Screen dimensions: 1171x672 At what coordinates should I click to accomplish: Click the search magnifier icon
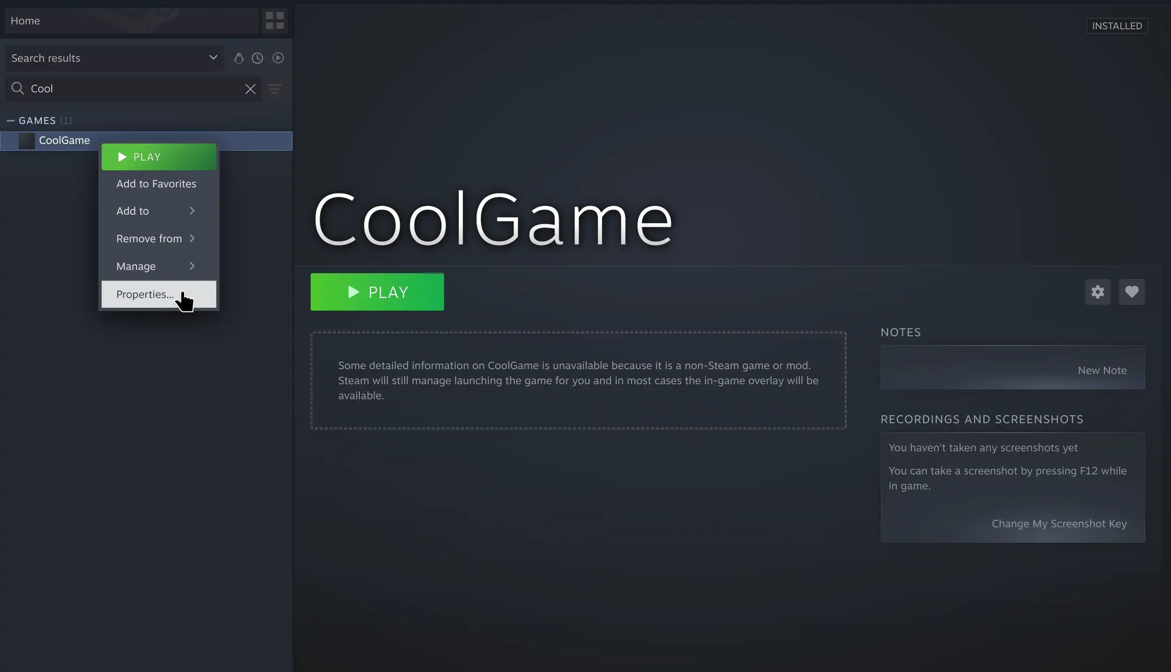coord(17,88)
